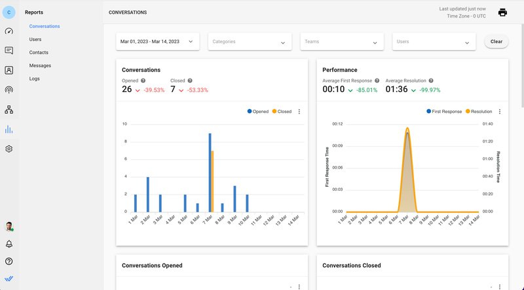Viewport: 524px width, 290px height.
Task: Open the contacts icon in left sidebar
Action: (9, 70)
